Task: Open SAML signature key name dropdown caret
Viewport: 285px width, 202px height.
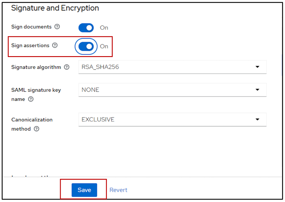Action: point(257,90)
